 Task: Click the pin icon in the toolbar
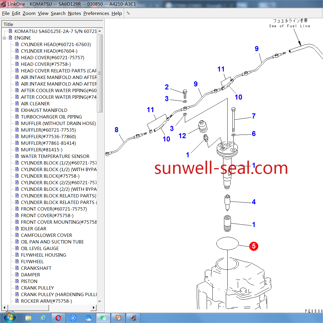(128, 13)
